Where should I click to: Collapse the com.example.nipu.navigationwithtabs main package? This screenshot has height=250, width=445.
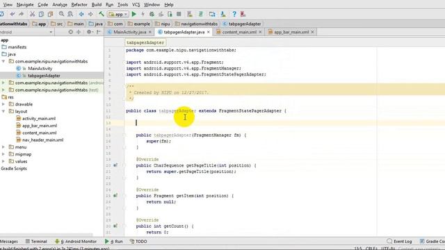3,61
